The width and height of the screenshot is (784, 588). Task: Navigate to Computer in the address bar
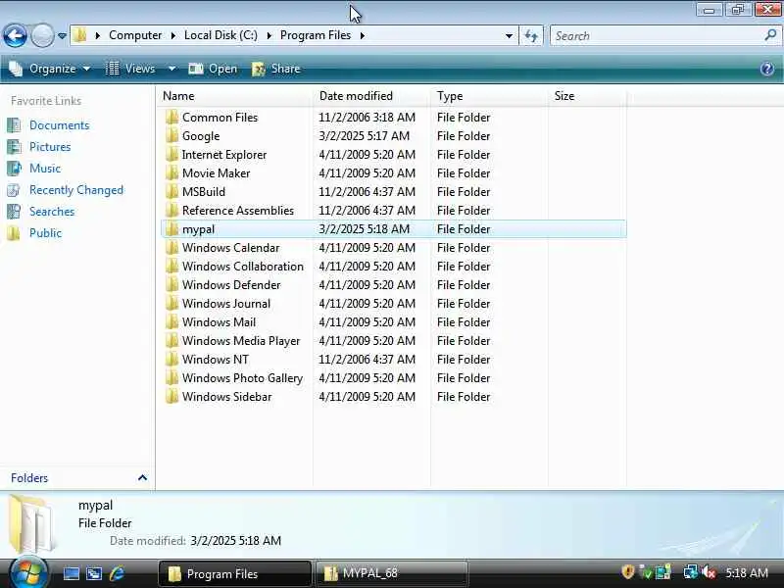pos(135,35)
